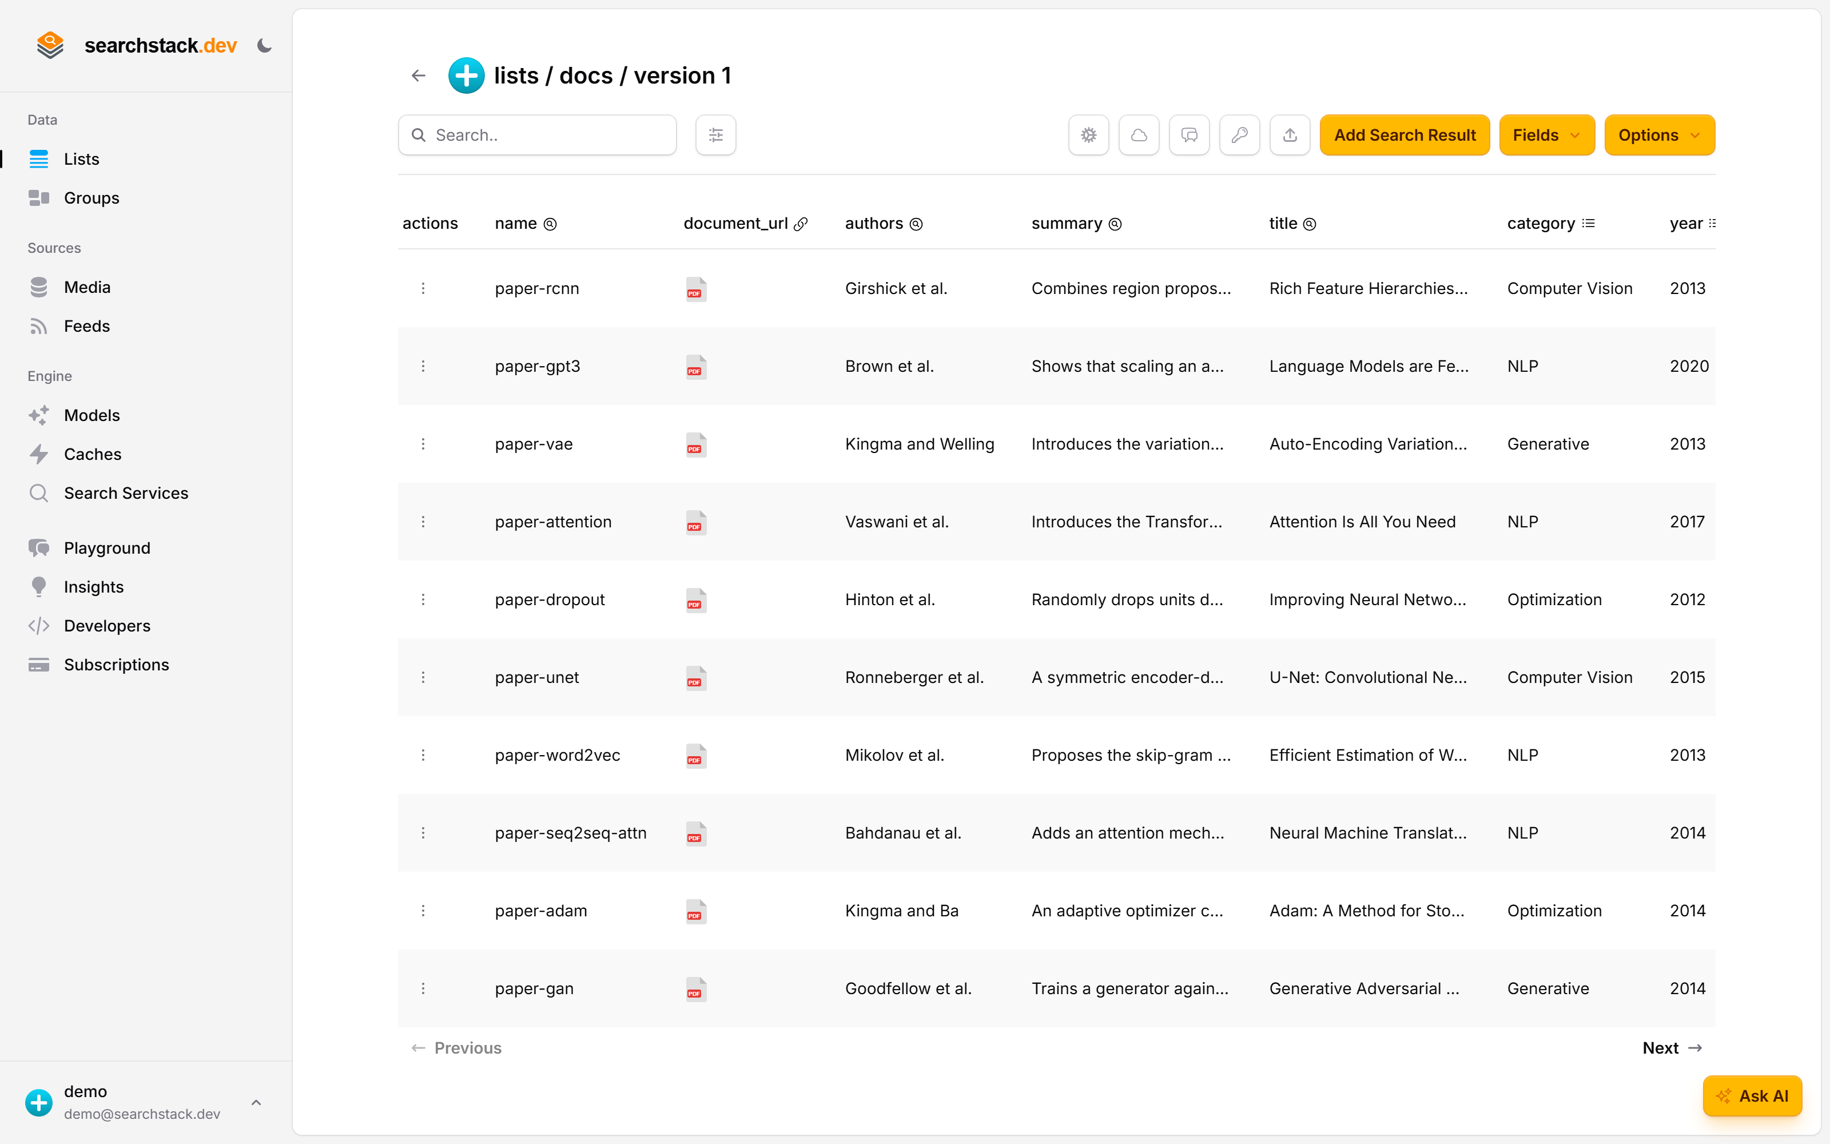Click the summary column header
This screenshot has height=1144, width=1830.
[1076, 224]
